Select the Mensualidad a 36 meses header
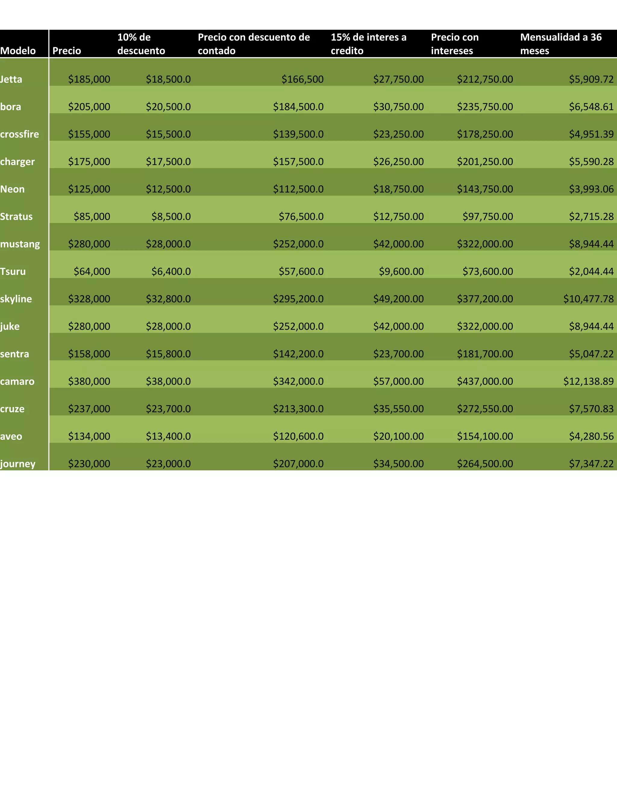 [561, 44]
